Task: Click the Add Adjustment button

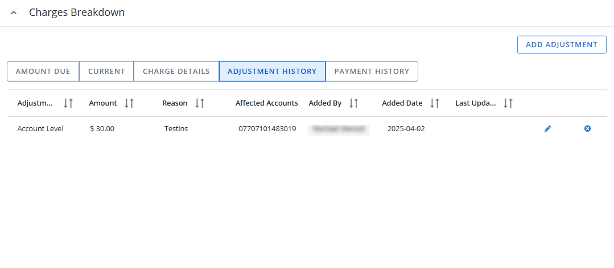Action: (x=561, y=45)
